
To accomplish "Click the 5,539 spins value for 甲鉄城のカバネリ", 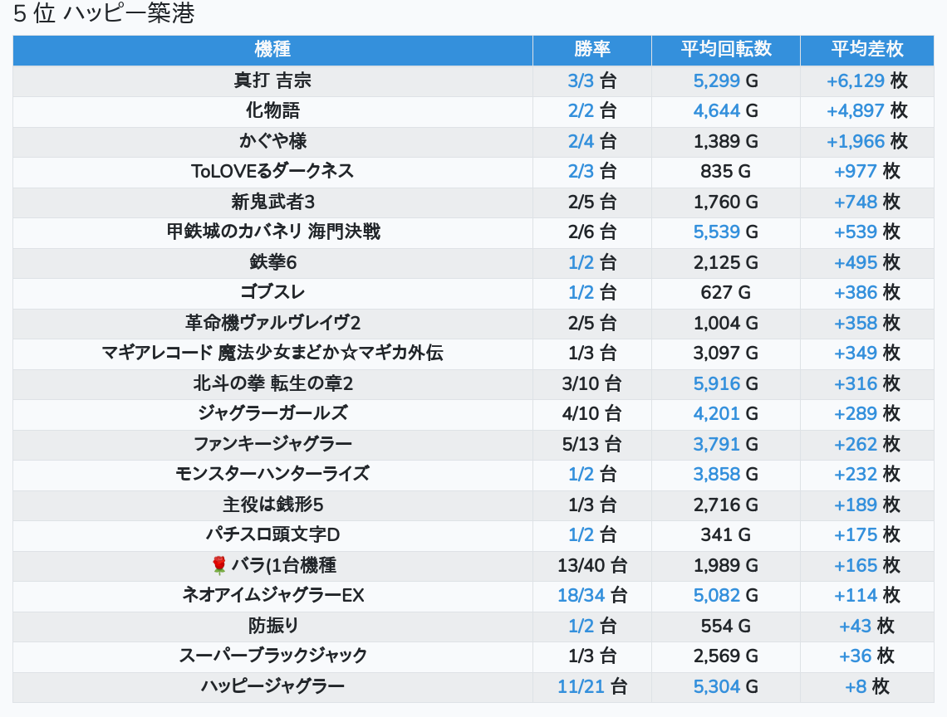I will click(716, 232).
